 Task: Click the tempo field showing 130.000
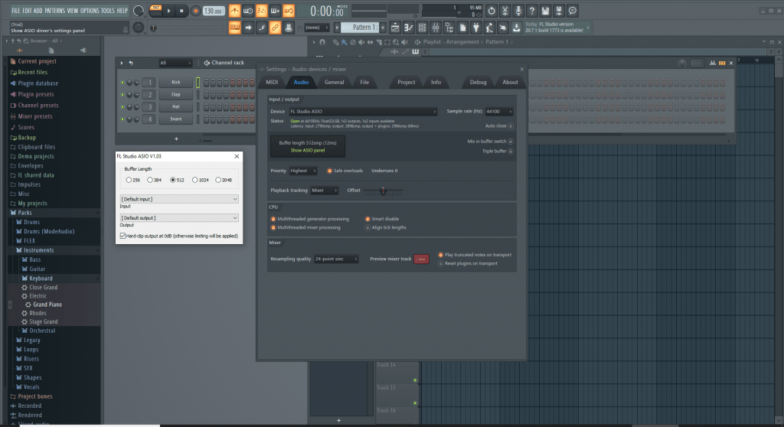(214, 11)
